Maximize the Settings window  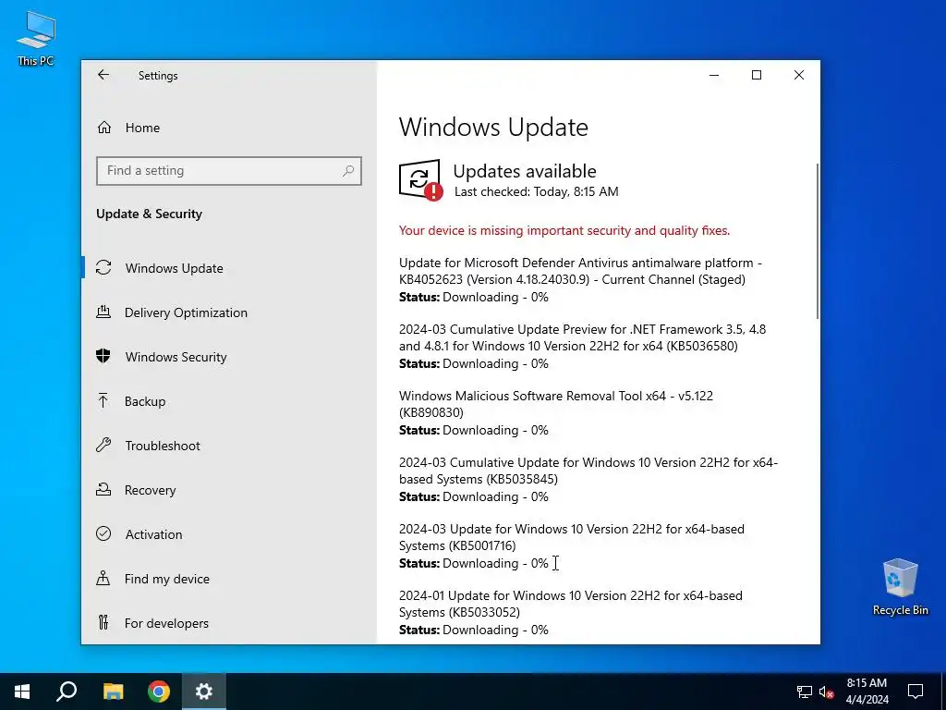pyautogui.click(x=757, y=75)
